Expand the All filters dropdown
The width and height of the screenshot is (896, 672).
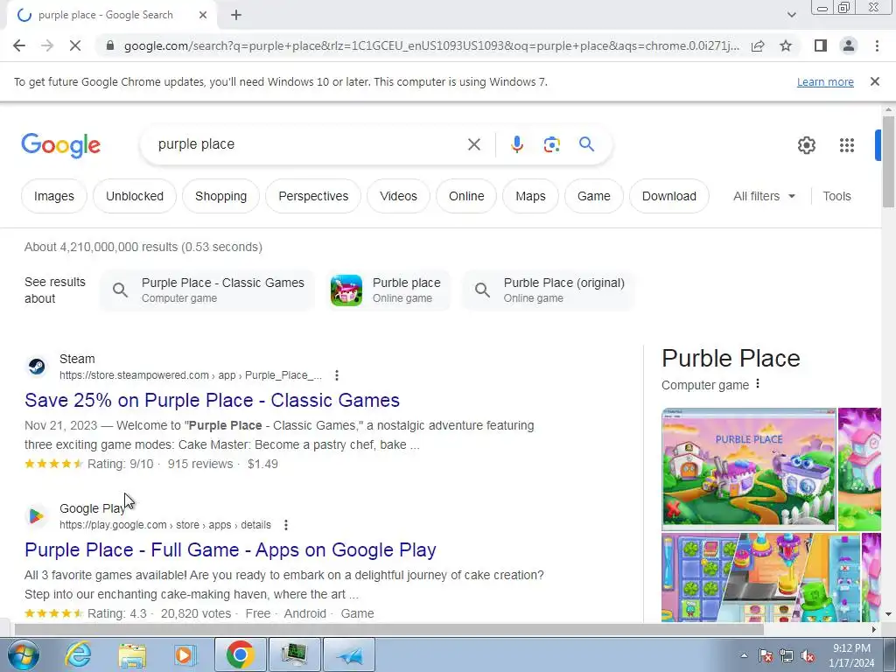[764, 196]
